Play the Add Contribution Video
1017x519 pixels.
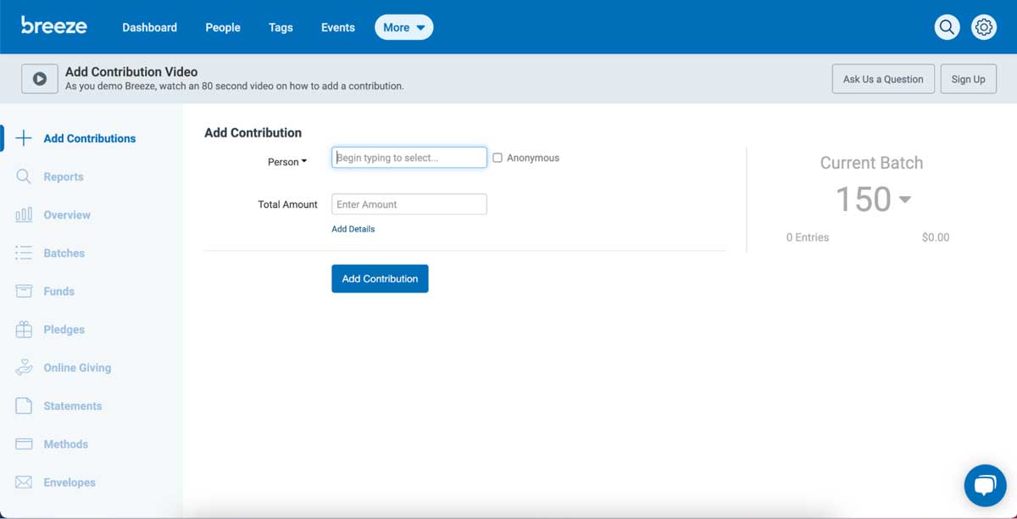point(39,78)
